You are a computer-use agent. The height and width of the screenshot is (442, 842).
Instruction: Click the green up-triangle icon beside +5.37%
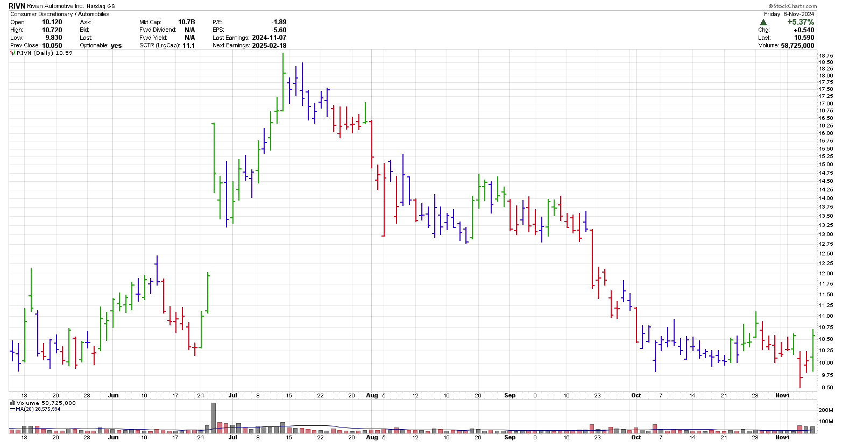763,22
